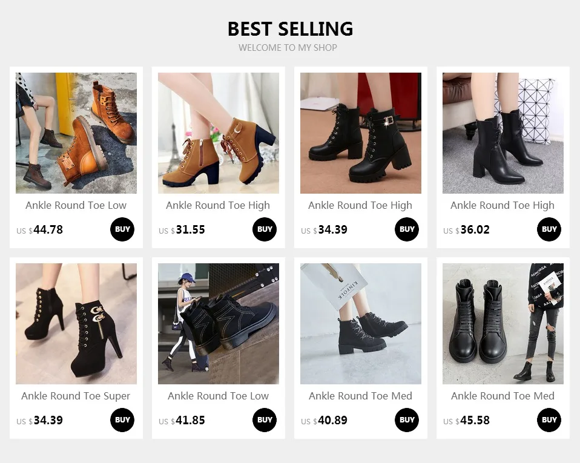Open Ankle Round Toe High title at $31.55

click(218, 206)
